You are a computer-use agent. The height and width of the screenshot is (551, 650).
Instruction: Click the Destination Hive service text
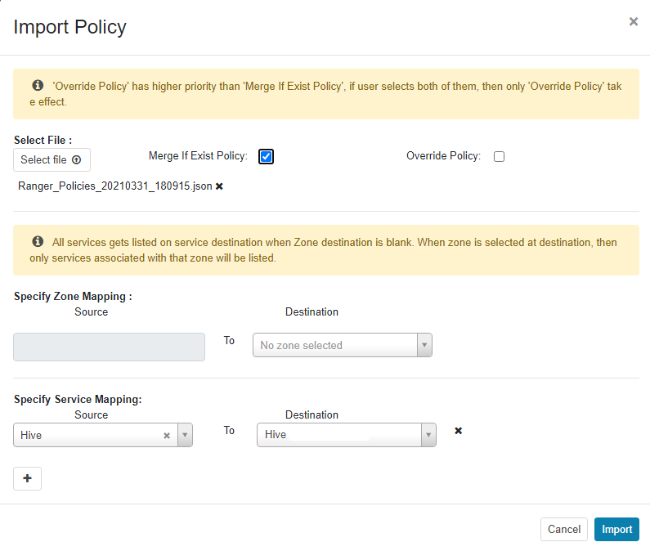click(276, 435)
